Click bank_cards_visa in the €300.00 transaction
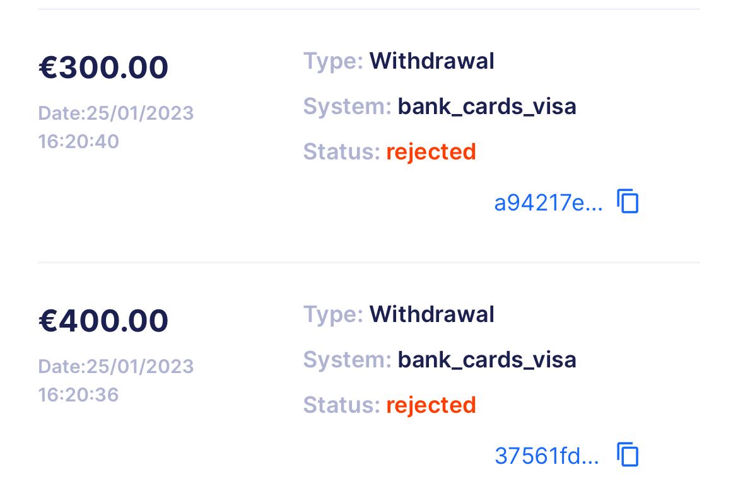Image resolution: width=738 pixels, height=501 pixels. click(486, 107)
